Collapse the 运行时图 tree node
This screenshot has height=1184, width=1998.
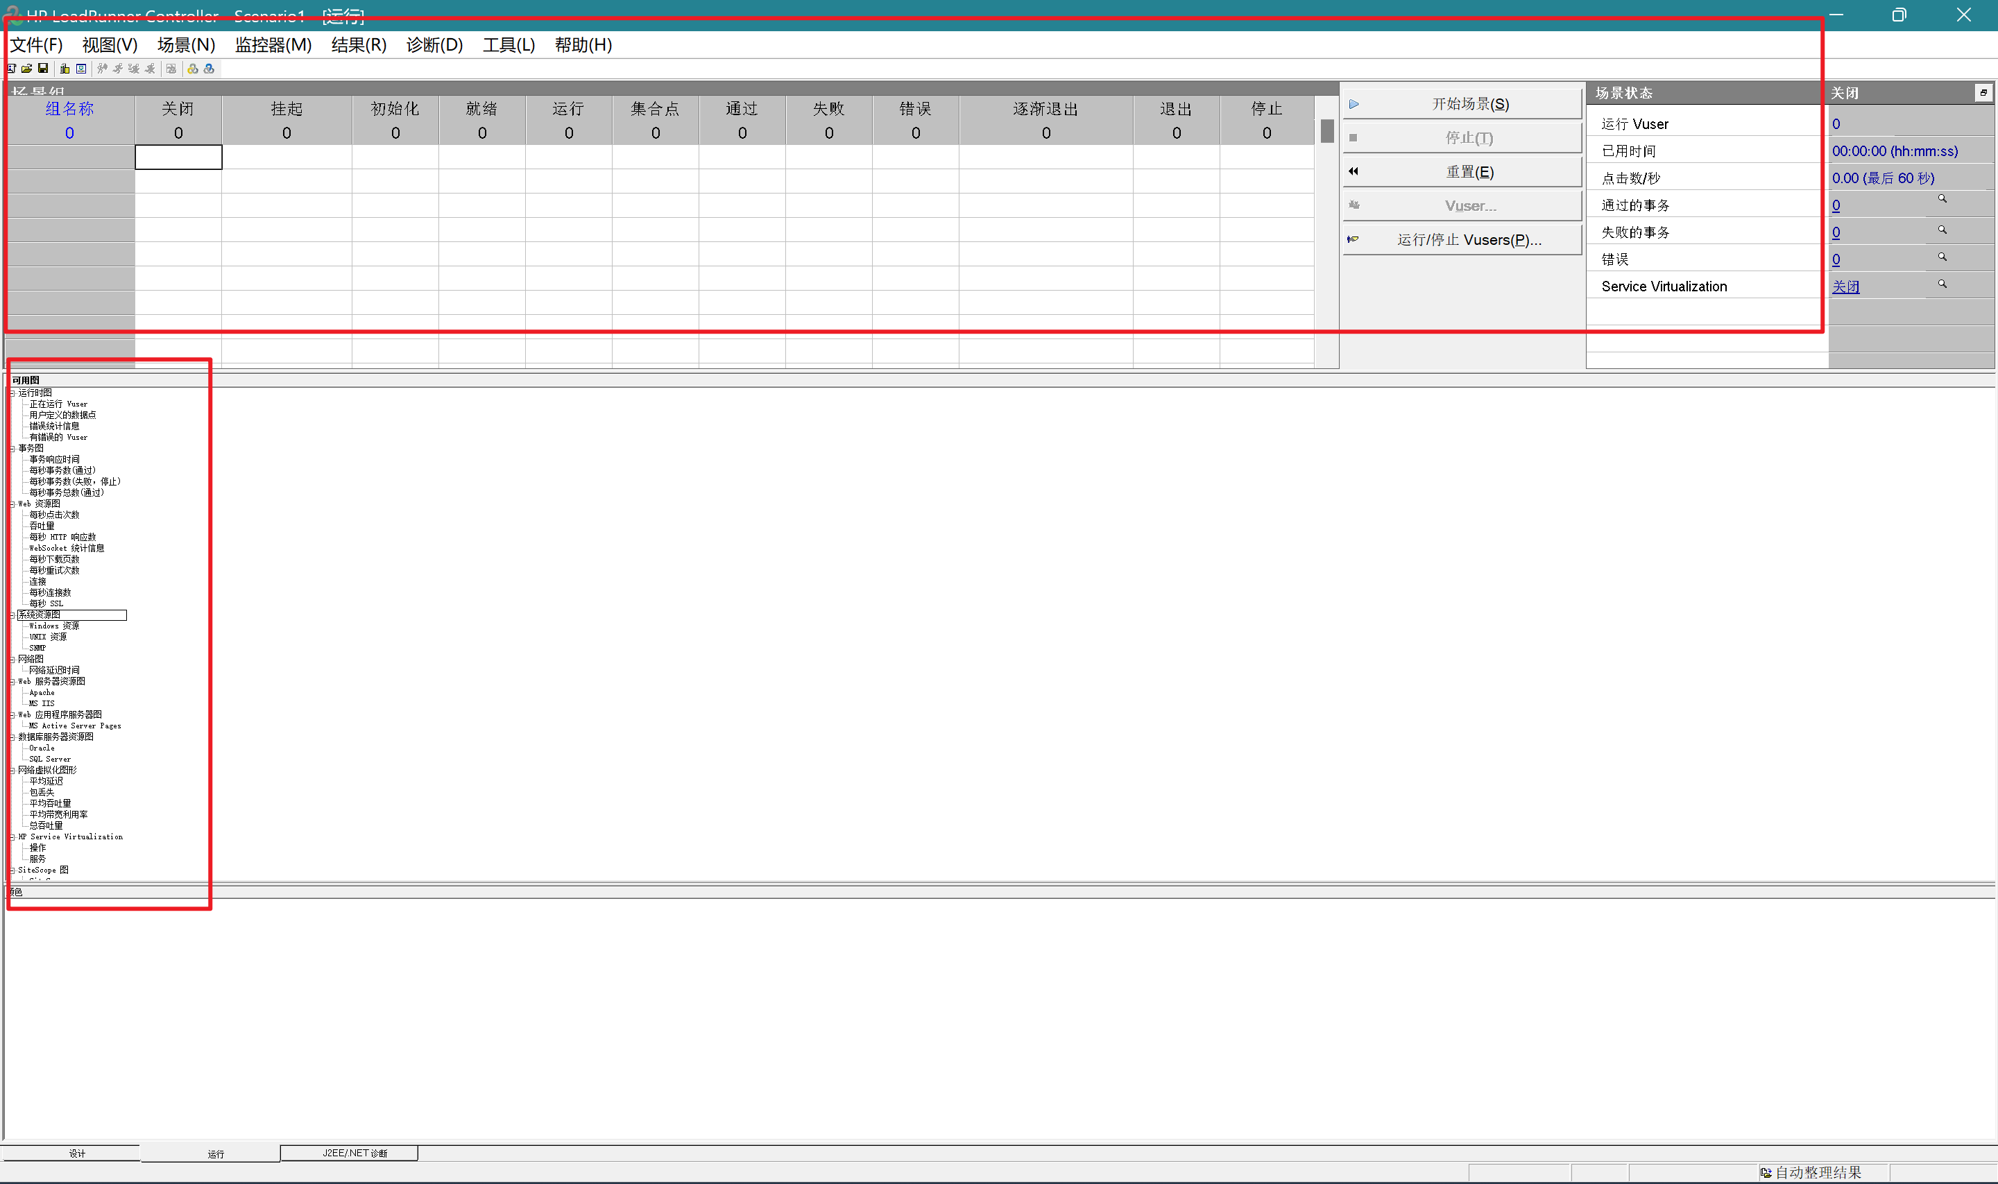click(x=12, y=393)
